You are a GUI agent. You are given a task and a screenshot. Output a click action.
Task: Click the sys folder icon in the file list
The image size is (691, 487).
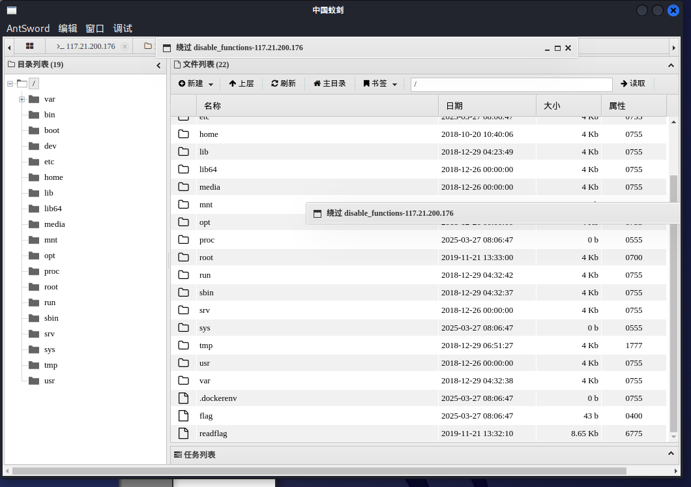[x=183, y=328]
